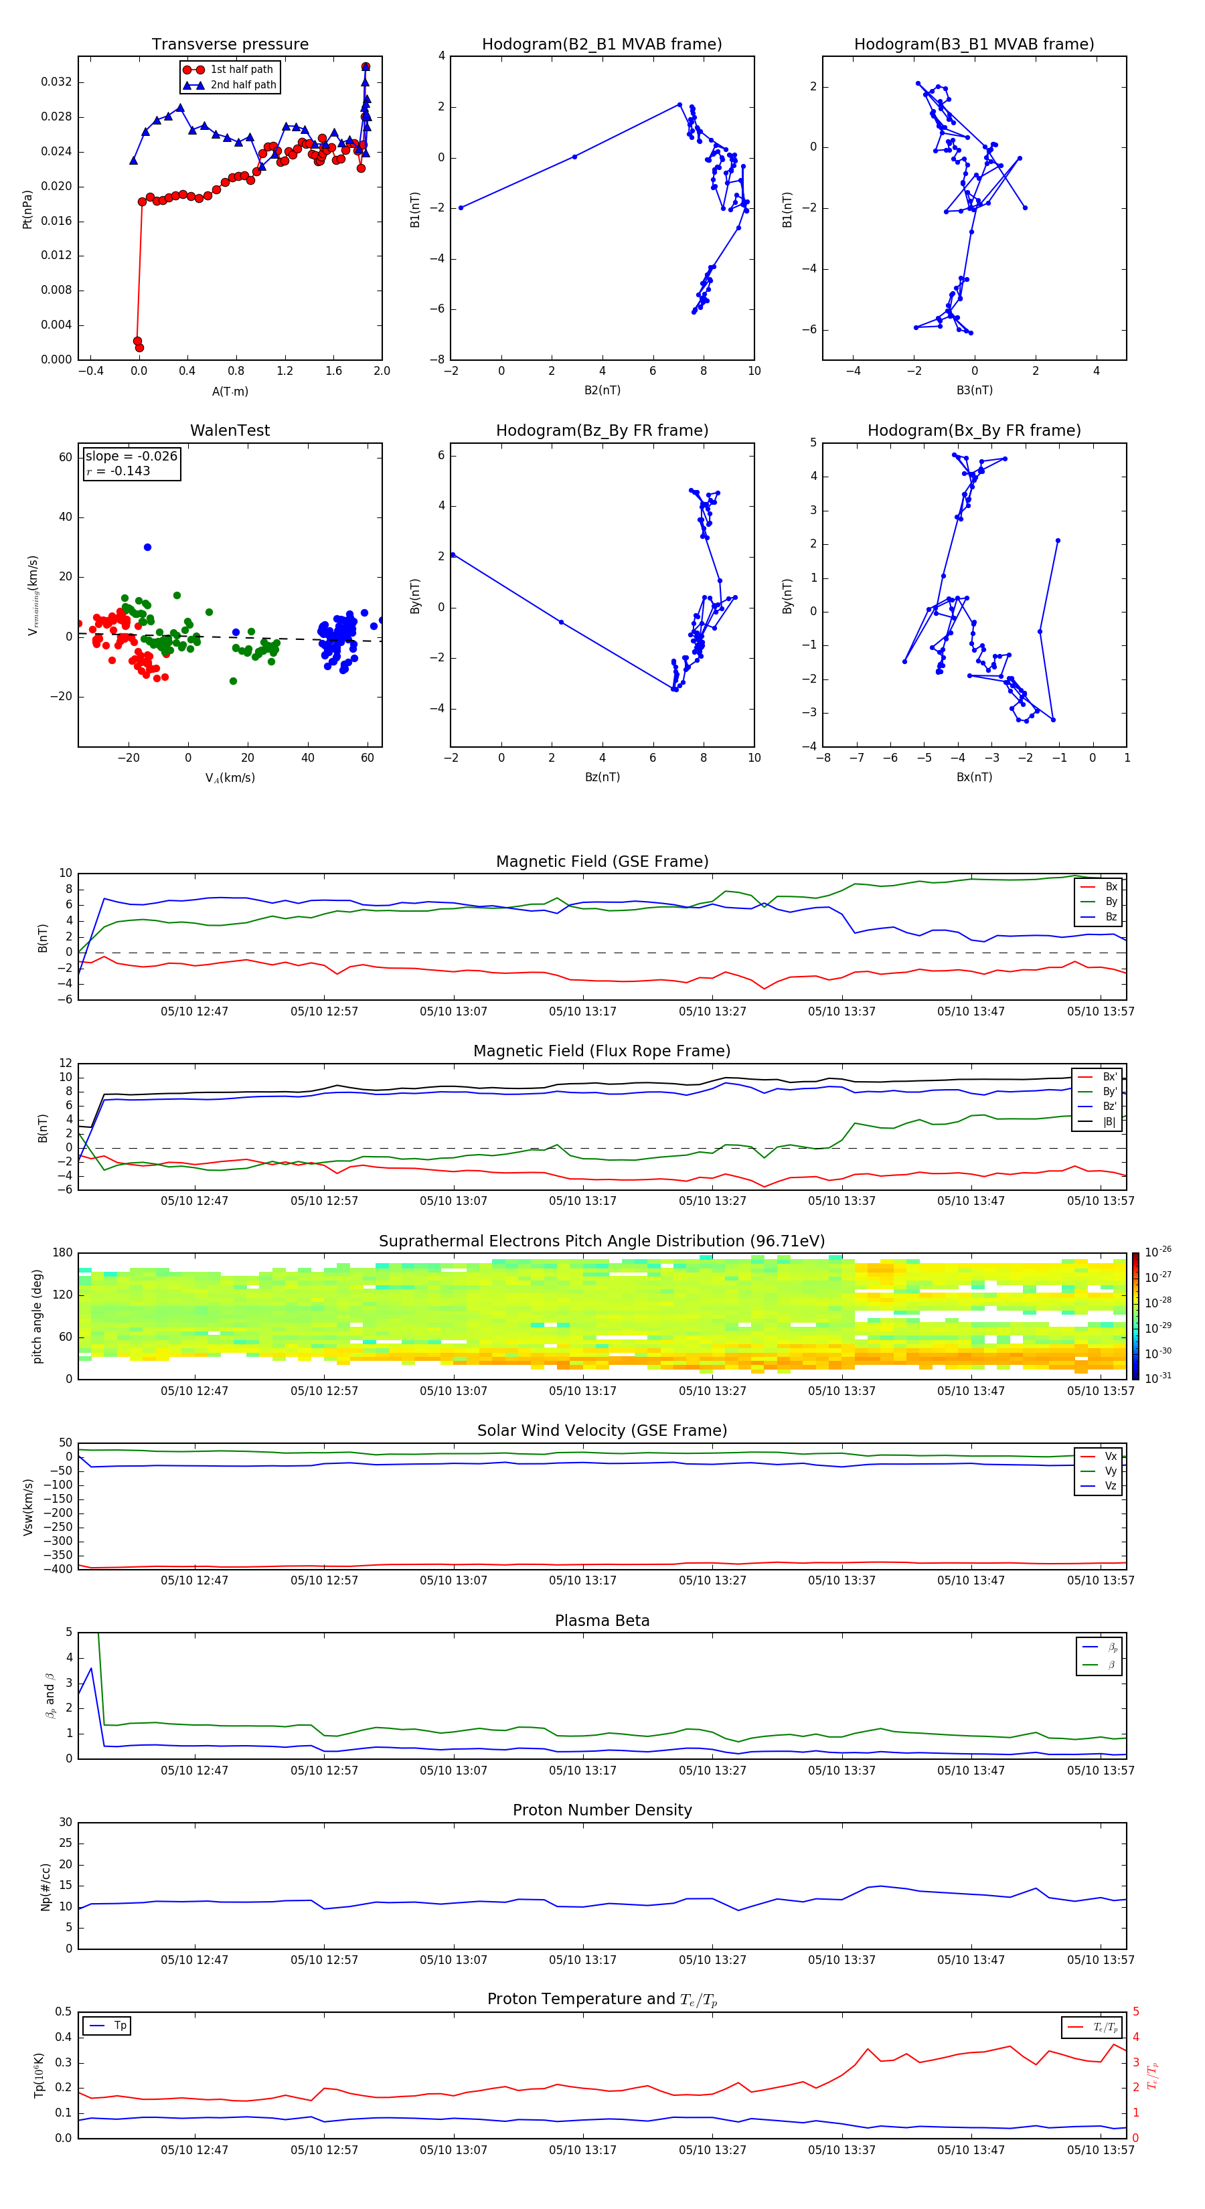Click the blue outlier point in WalenTest plot
This screenshot has width=1205, height=2209.
coord(147,547)
